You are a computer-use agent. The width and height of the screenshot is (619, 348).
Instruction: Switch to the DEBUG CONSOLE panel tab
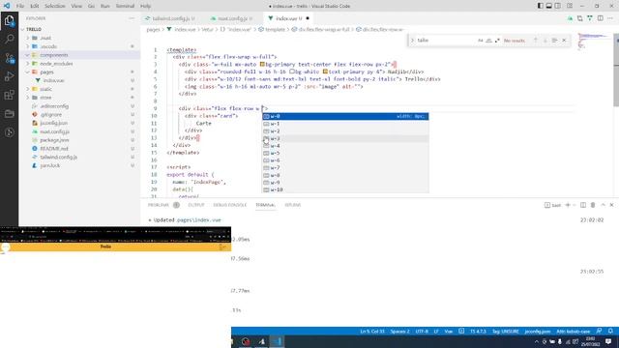click(x=230, y=205)
